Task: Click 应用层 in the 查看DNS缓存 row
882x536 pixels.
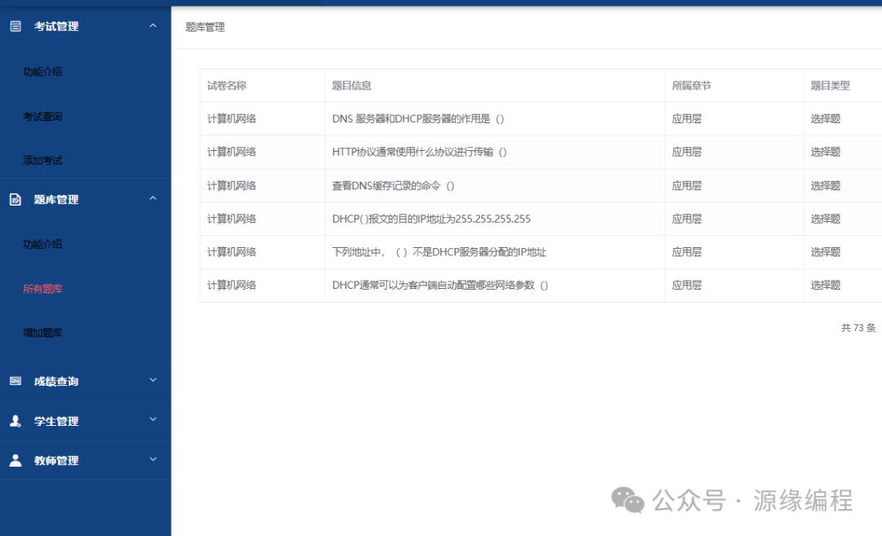Action: [687, 185]
